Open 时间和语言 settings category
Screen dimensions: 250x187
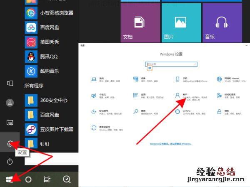[x=228, y=96]
